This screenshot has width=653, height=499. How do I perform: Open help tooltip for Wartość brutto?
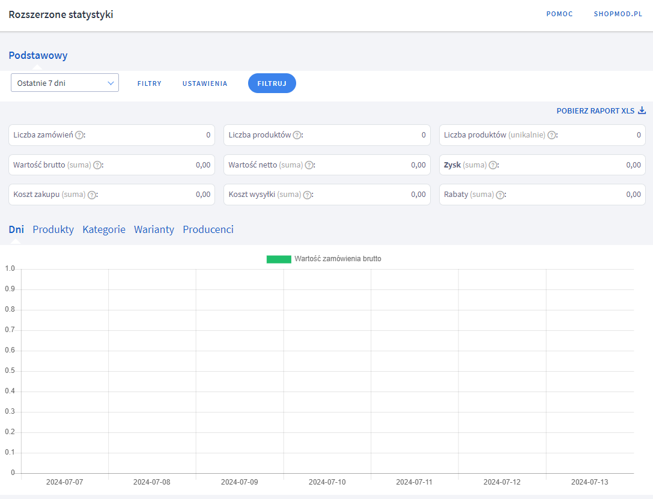tap(97, 165)
